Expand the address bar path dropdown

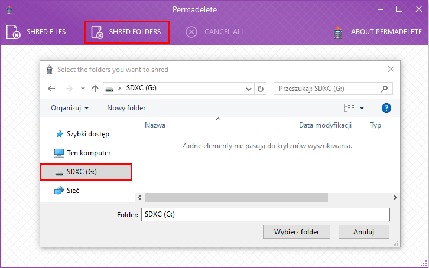tap(248, 89)
